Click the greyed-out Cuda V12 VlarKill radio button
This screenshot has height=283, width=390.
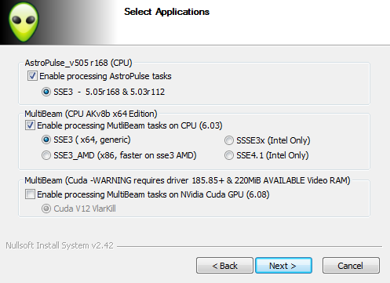tap(46, 209)
